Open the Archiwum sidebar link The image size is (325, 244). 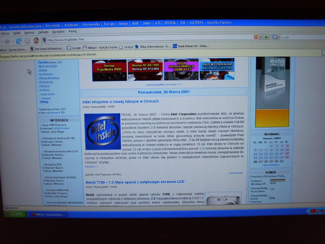coord(46,74)
